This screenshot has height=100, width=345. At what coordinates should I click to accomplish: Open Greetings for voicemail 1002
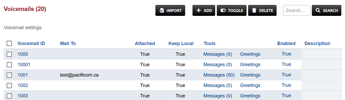coord(250,85)
